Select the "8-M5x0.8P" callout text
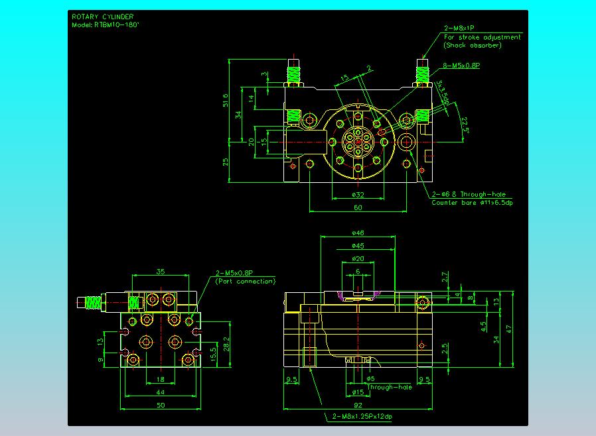The width and height of the screenshot is (596, 436). pyautogui.click(x=461, y=65)
